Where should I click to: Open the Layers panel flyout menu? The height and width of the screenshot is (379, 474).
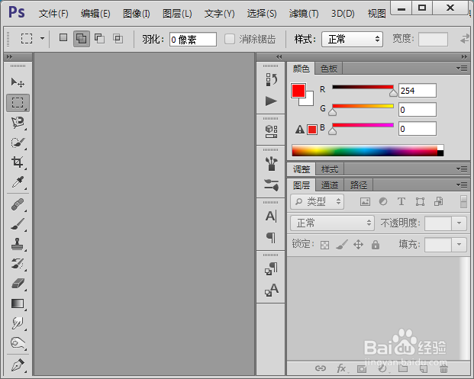pos(462,185)
